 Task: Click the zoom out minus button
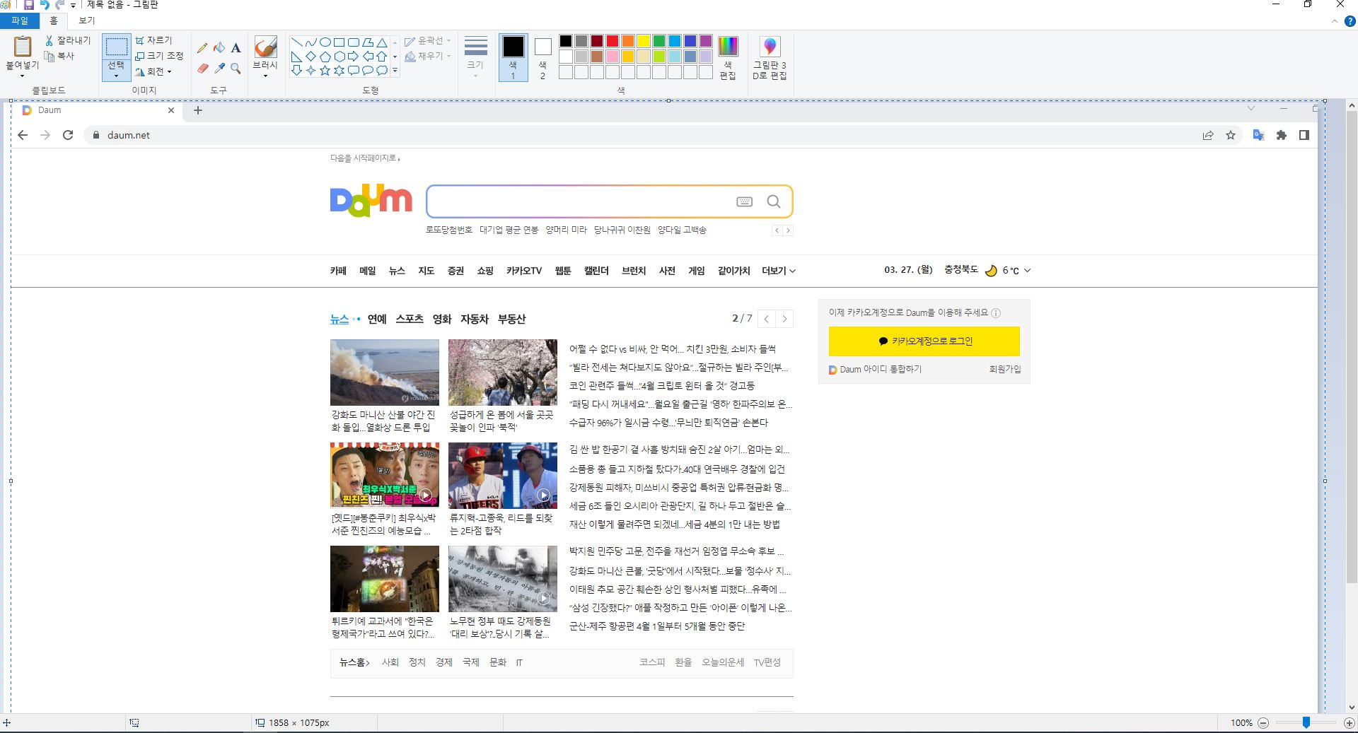[x=1263, y=722]
